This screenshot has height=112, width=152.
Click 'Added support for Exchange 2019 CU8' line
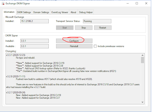tap(40, 66)
